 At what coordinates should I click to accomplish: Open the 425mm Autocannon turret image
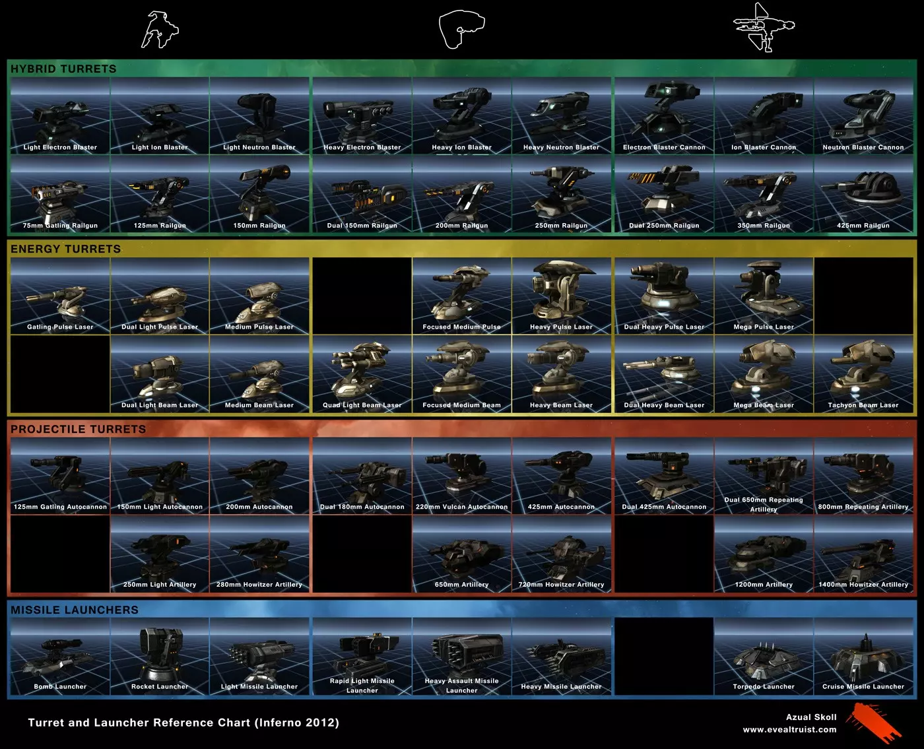562,476
